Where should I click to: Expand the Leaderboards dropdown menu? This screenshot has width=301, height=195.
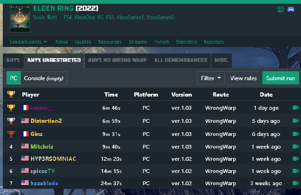[x=28, y=42]
